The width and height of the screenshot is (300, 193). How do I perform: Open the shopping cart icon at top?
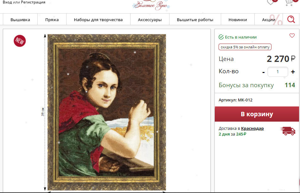click(289, 3)
